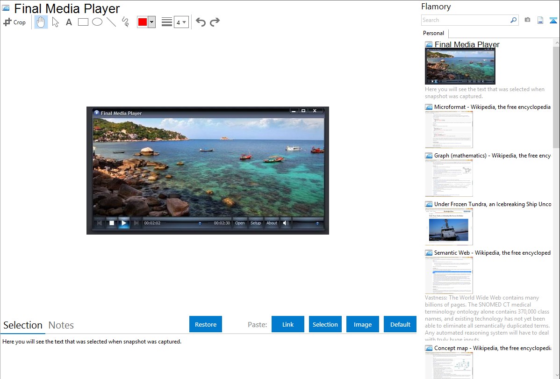Select the Crop tool
560x379 pixels.
pos(14,22)
